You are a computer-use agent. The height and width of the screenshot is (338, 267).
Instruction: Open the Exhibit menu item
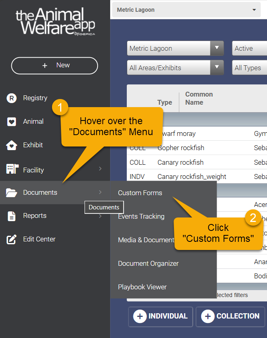click(x=55, y=145)
